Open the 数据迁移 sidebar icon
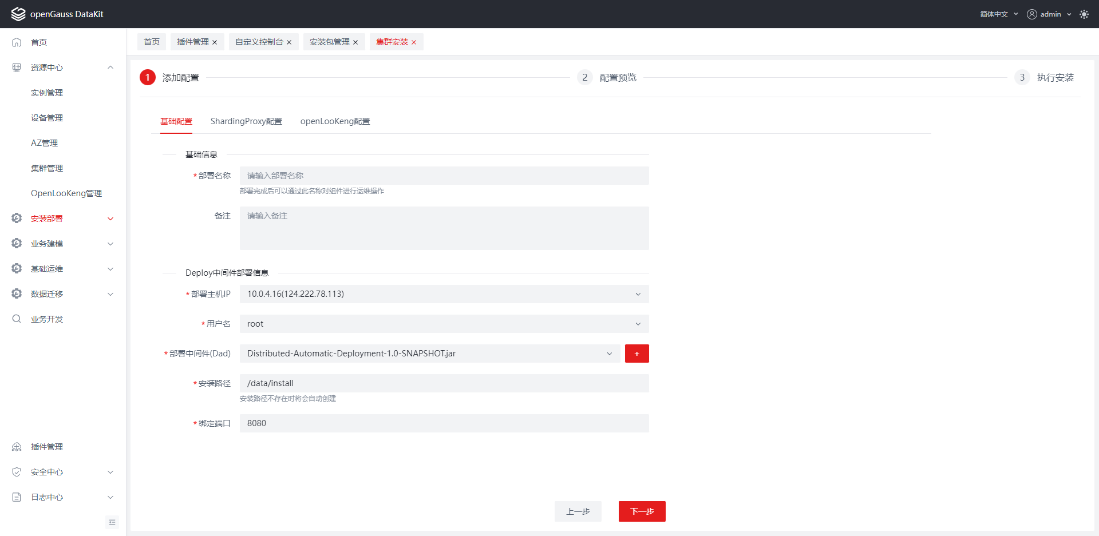The width and height of the screenshot is (1099, 536). click(x=16, y=293)
